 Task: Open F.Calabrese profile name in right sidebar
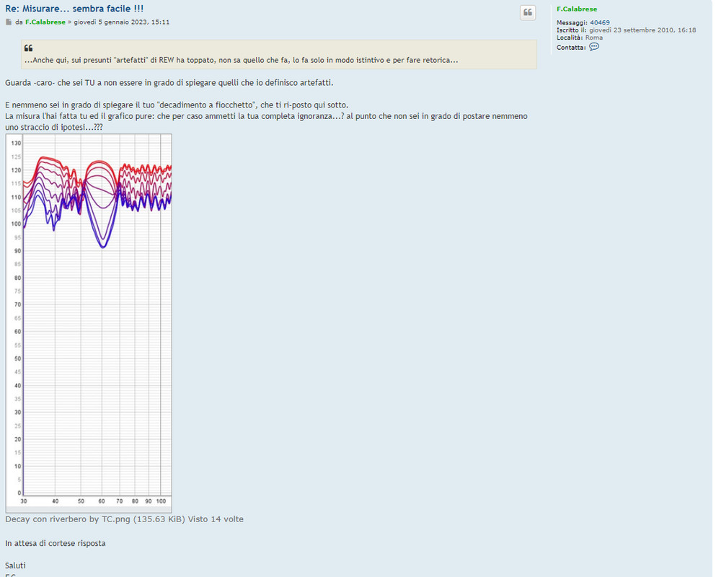(x=577, y=9)
